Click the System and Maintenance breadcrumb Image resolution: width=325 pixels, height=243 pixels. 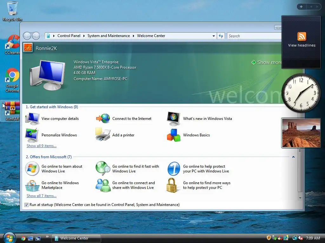(109, 36)
